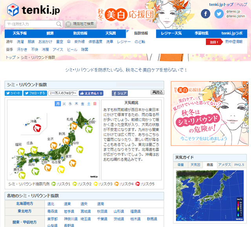Click the 再読込 reload button
The width and height of the screenshot is (251, 227).
coord(157,93)
